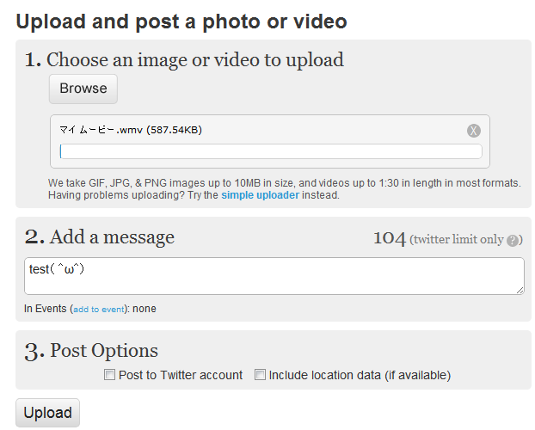
Task: Click the file name マイ ムービー.wmv label
Action: 131,130
